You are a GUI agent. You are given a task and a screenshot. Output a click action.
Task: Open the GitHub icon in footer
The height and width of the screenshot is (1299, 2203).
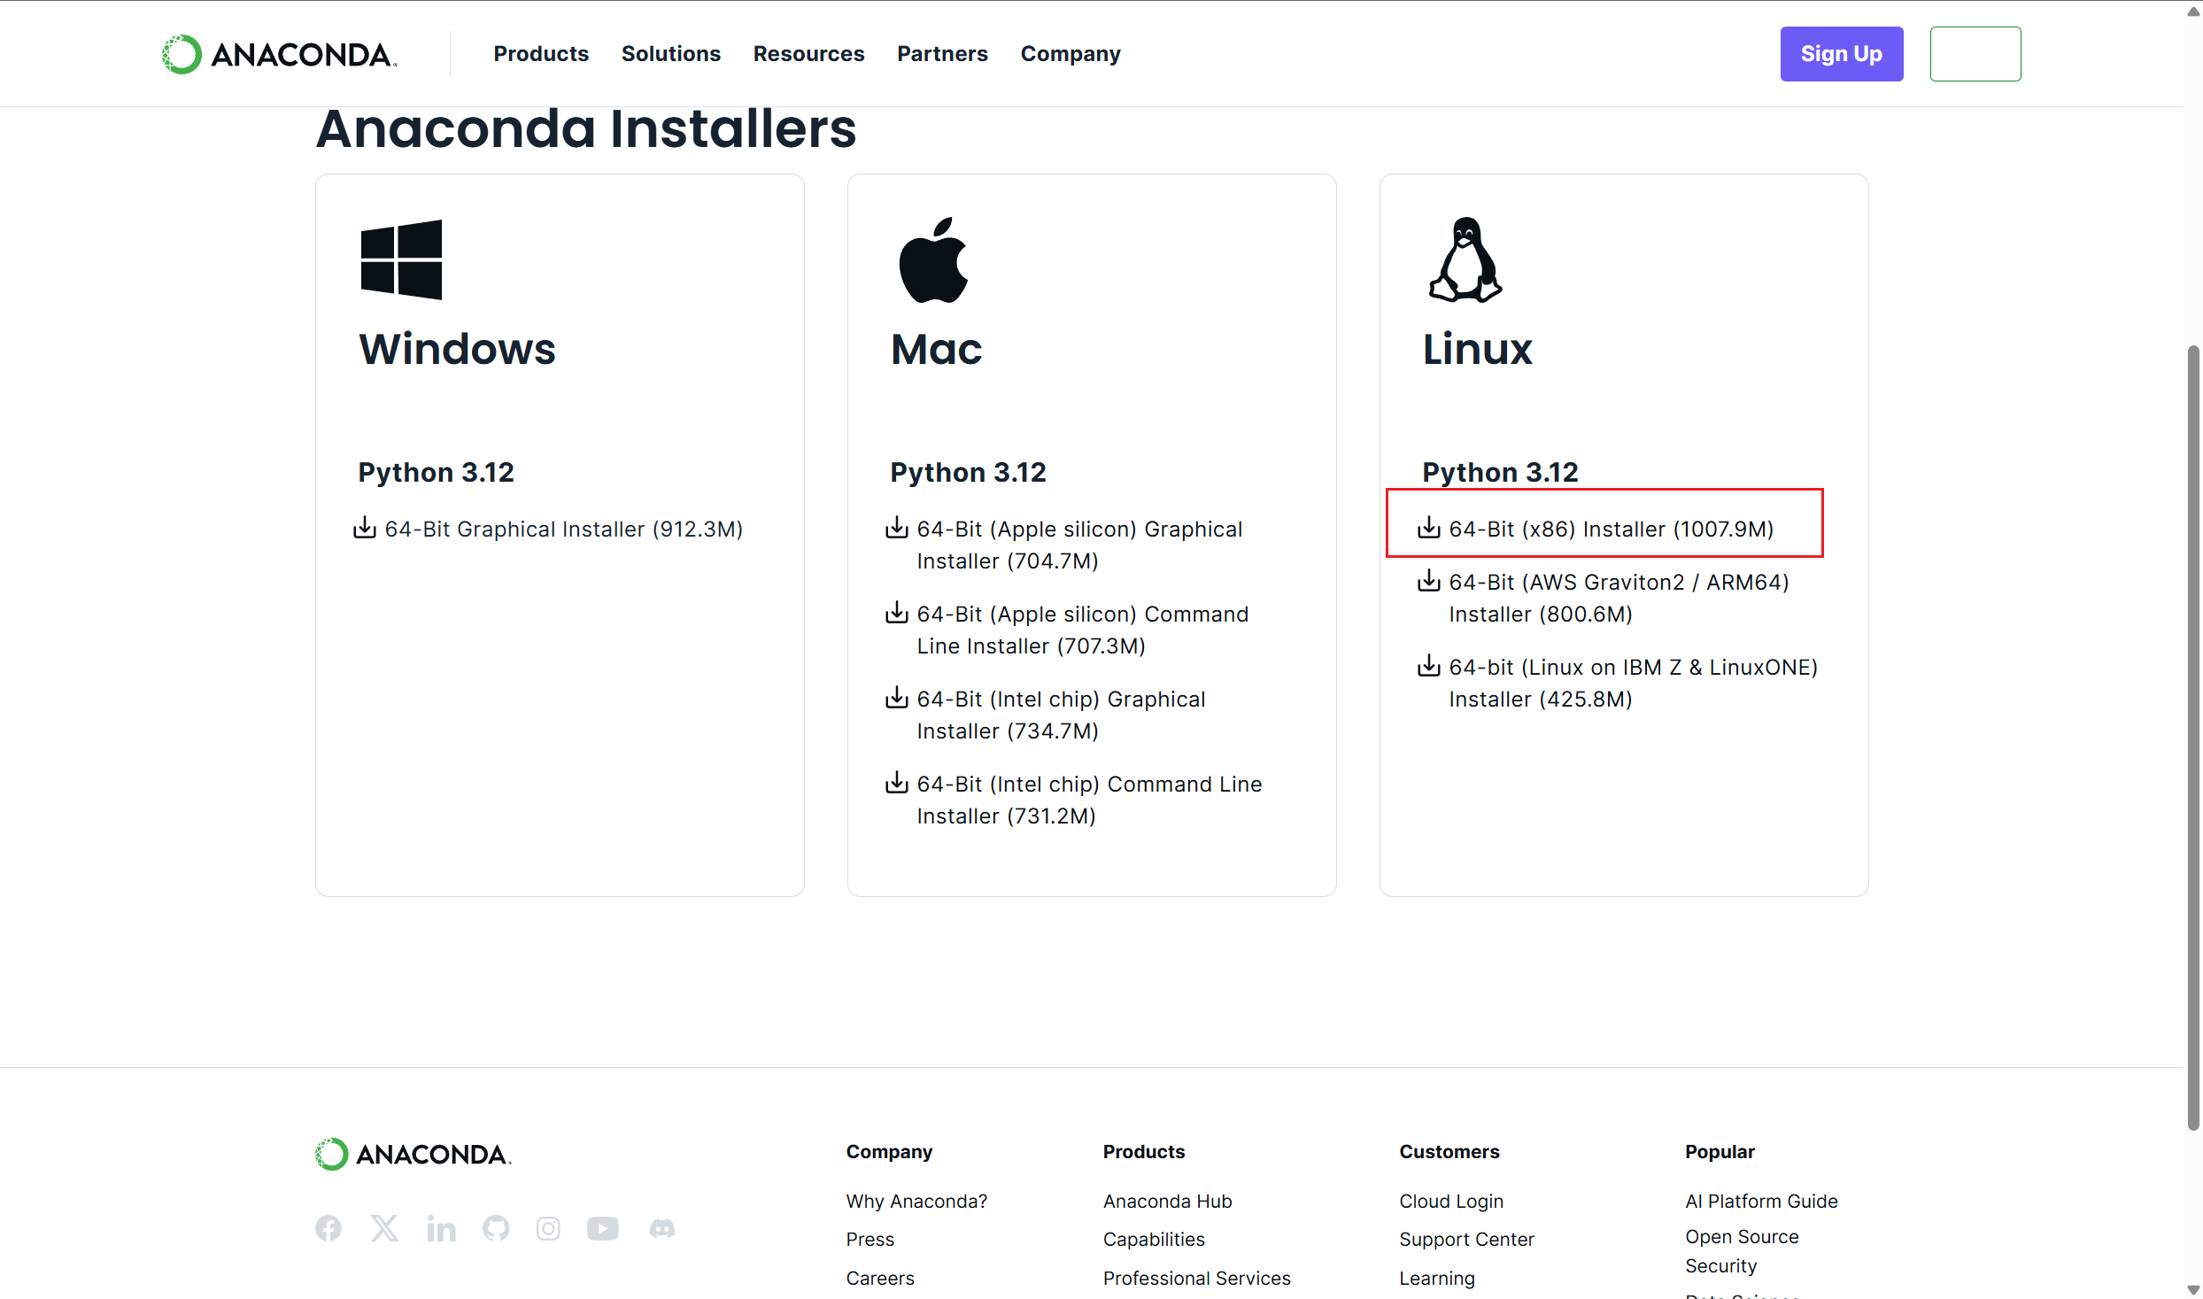point(496,1228)
